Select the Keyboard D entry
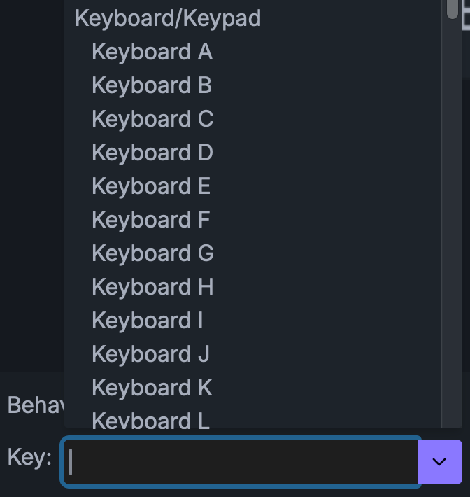470x497 pixels. [x=152, y=153]
